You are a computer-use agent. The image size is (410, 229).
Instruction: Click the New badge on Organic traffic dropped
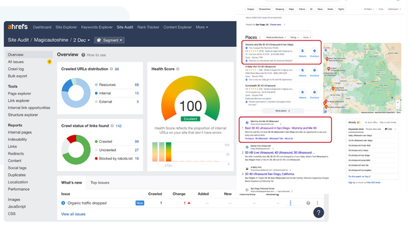(140, 203)
